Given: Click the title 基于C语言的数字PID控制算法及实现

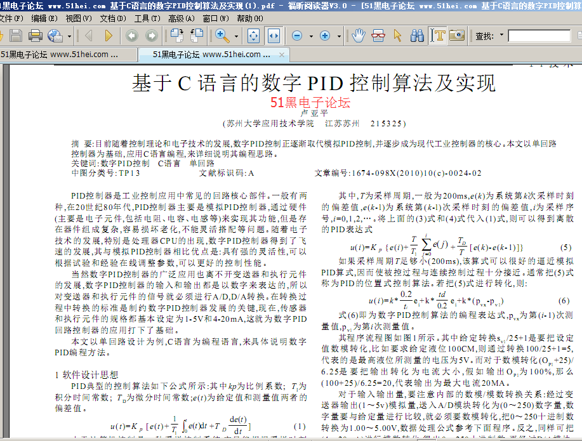Looking at the screenshot, I should tap(314, 82).
